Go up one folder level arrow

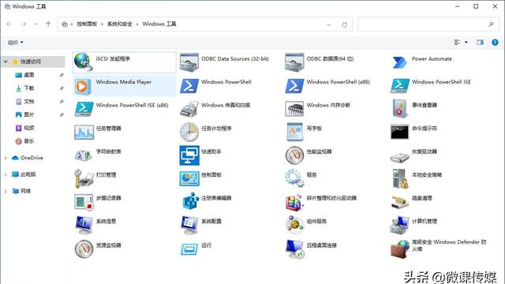click(x=48, y=24)
